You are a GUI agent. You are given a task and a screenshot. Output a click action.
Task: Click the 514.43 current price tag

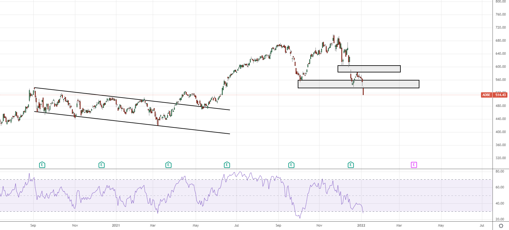[x=501, y=95]
